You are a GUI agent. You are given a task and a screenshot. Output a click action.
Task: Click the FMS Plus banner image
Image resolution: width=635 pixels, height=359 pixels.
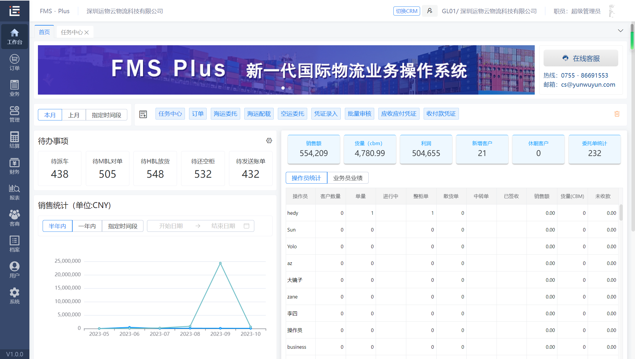(x=286, y=70)
